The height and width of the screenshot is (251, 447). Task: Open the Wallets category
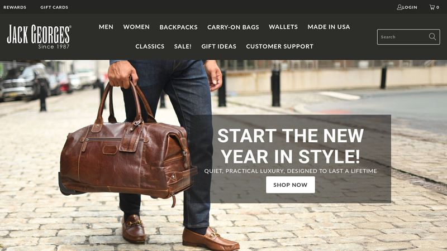[x=283, y=27]
